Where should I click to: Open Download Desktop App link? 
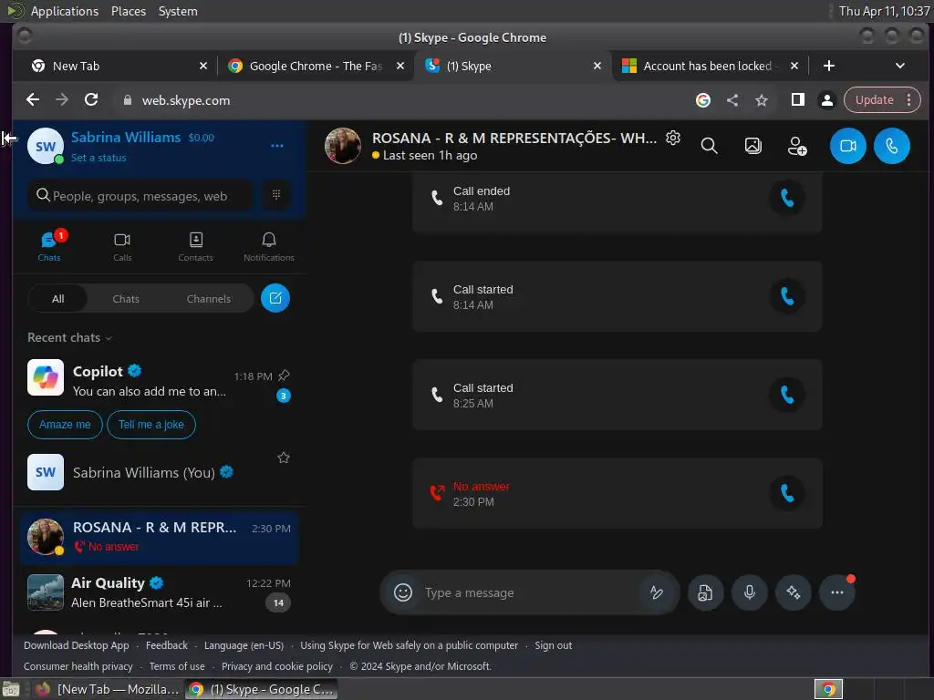pyautogui.click(x=77, y=645)
